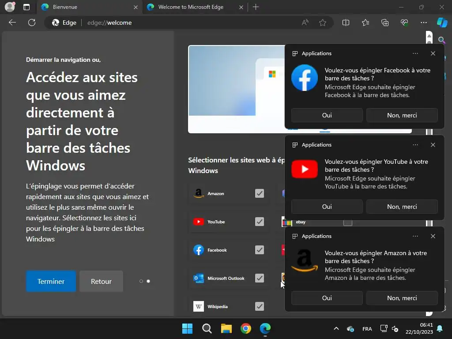The image size is (452, 339).
Task: Check the ebay checkbox
Action: click(348, 222)
